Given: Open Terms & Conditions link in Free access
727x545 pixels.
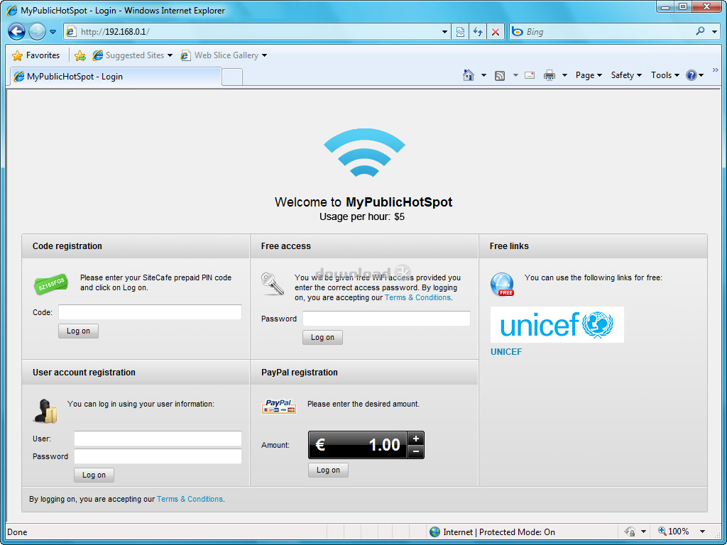Looking at the screenshot, I should (x=417, y=297).
